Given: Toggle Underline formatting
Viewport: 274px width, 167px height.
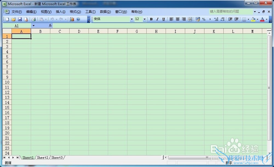Looking at the screenshot, I should [x=163, y=19].
